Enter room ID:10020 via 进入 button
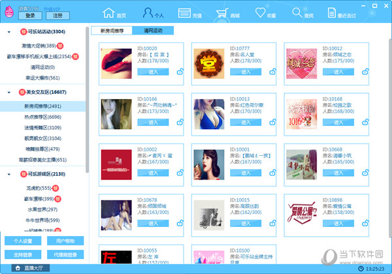Viewport: 392px width, 274px height. click(x=153, y=72)
